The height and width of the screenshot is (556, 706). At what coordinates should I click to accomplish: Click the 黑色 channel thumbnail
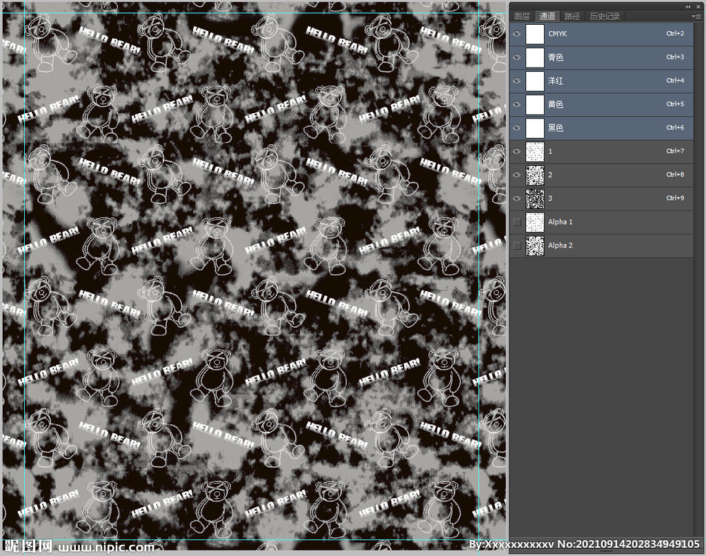click(x=535, y=128)
